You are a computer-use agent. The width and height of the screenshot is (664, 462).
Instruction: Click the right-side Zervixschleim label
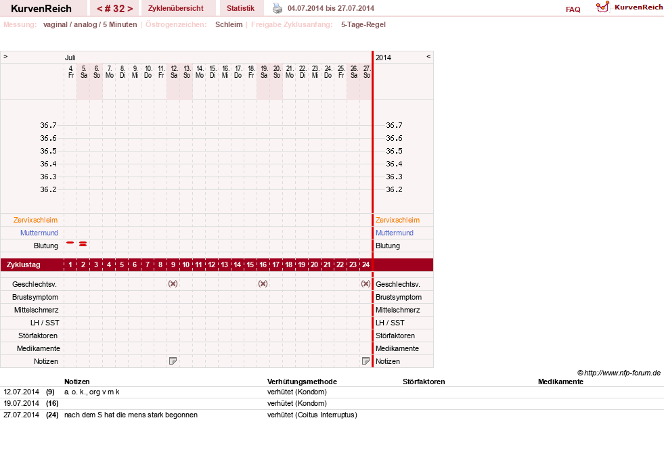pos(397,220)
